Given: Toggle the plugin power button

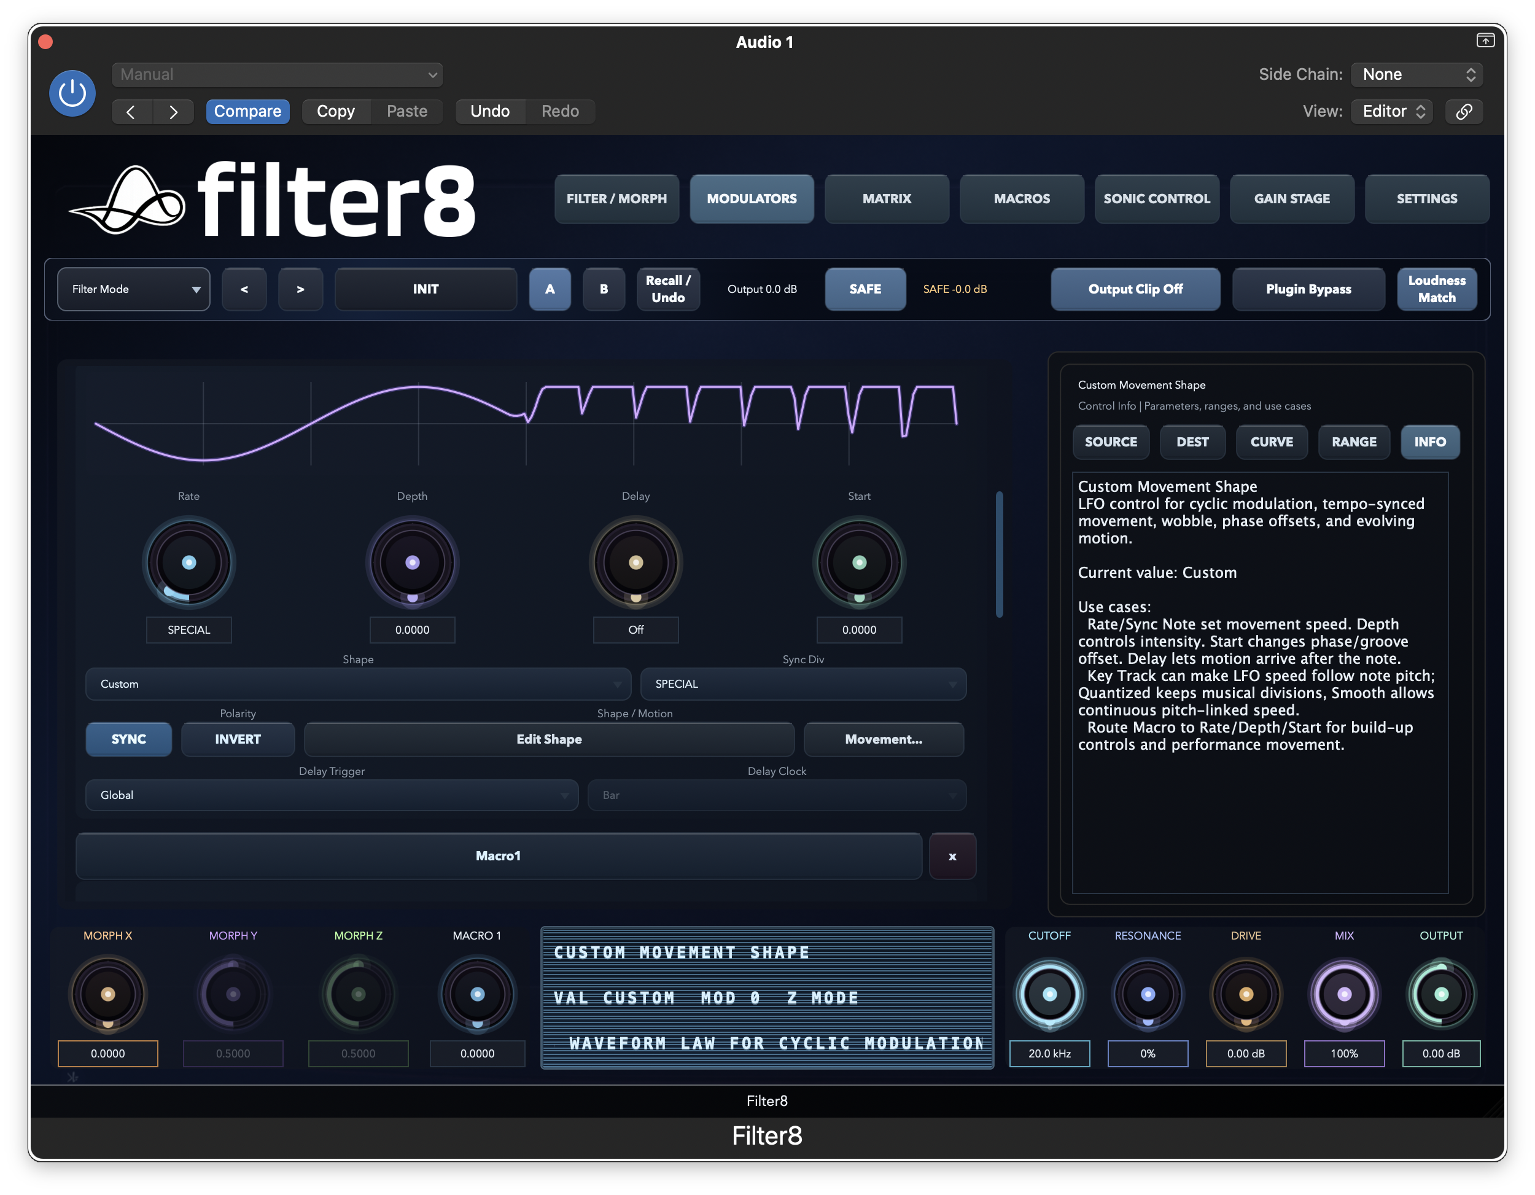Looking at the screenshot, I should point(72,93).
